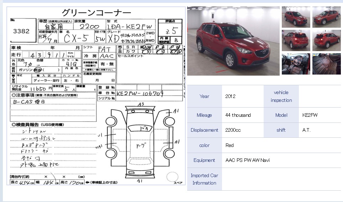Click the car damage diagram drawing
343x202 pixels.
point(140,142)
